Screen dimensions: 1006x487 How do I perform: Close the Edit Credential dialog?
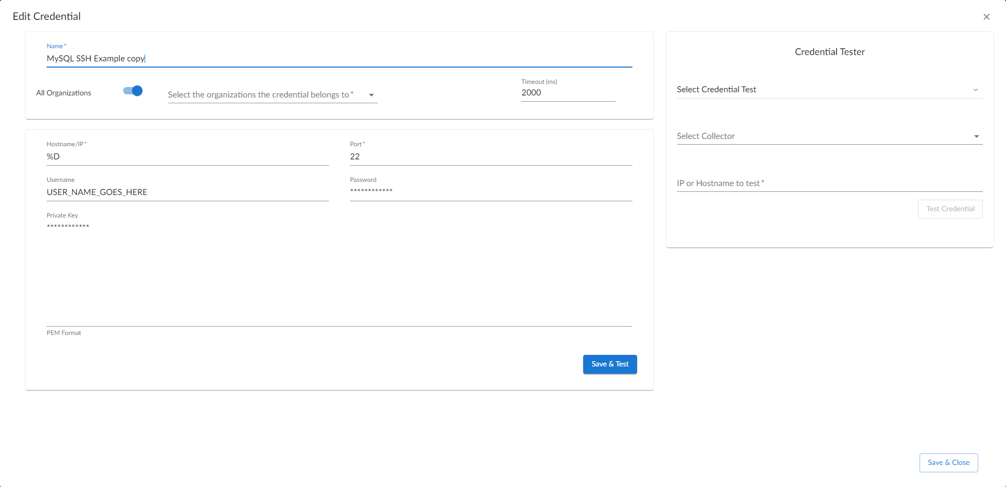point(986,17)
